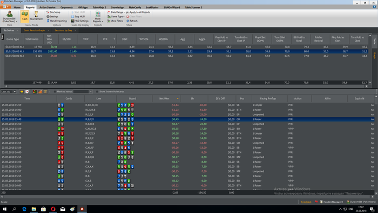This screenshot has width=378, height=213.
Task: Close Cash Results Graph tab
Action: point(49,30)
